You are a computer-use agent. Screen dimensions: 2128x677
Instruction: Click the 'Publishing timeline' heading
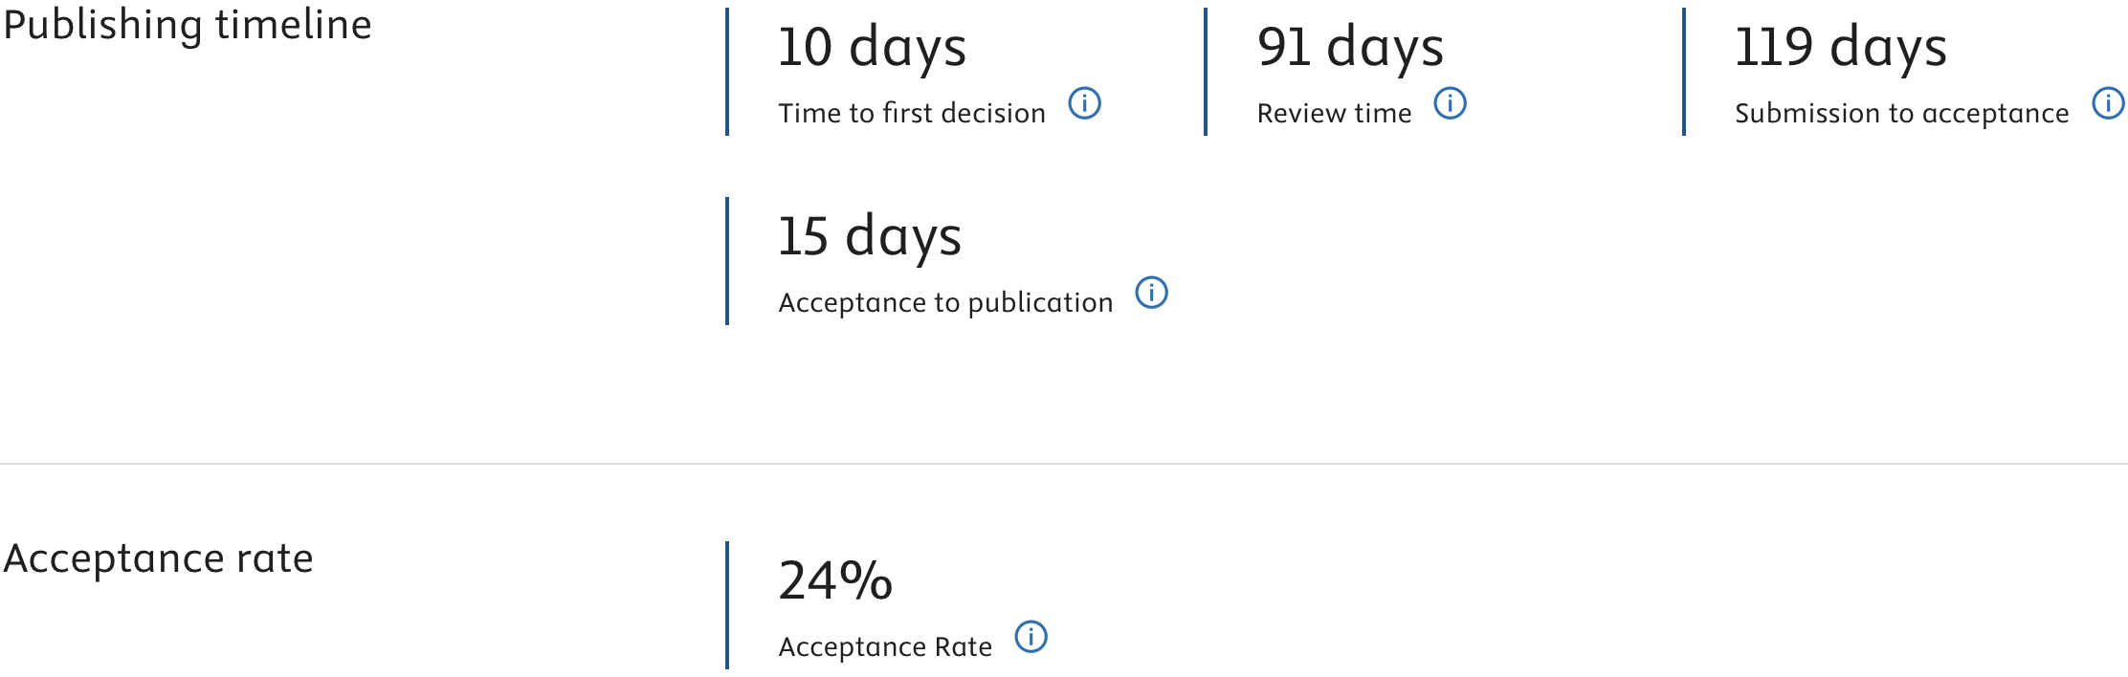pos(188,25)
